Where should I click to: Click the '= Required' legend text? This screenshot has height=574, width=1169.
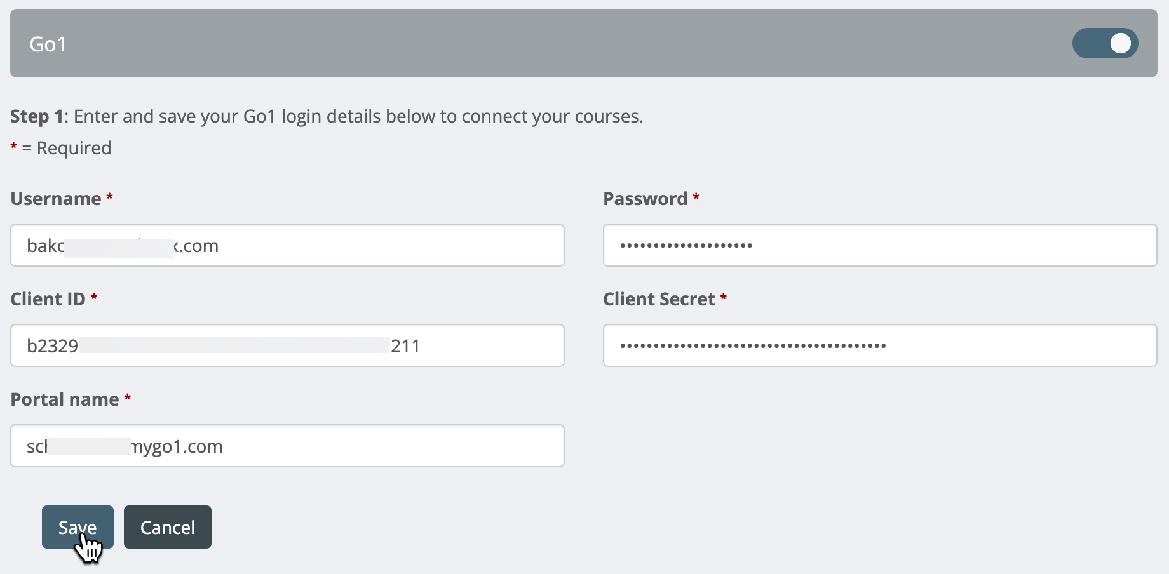coord(67,148)
